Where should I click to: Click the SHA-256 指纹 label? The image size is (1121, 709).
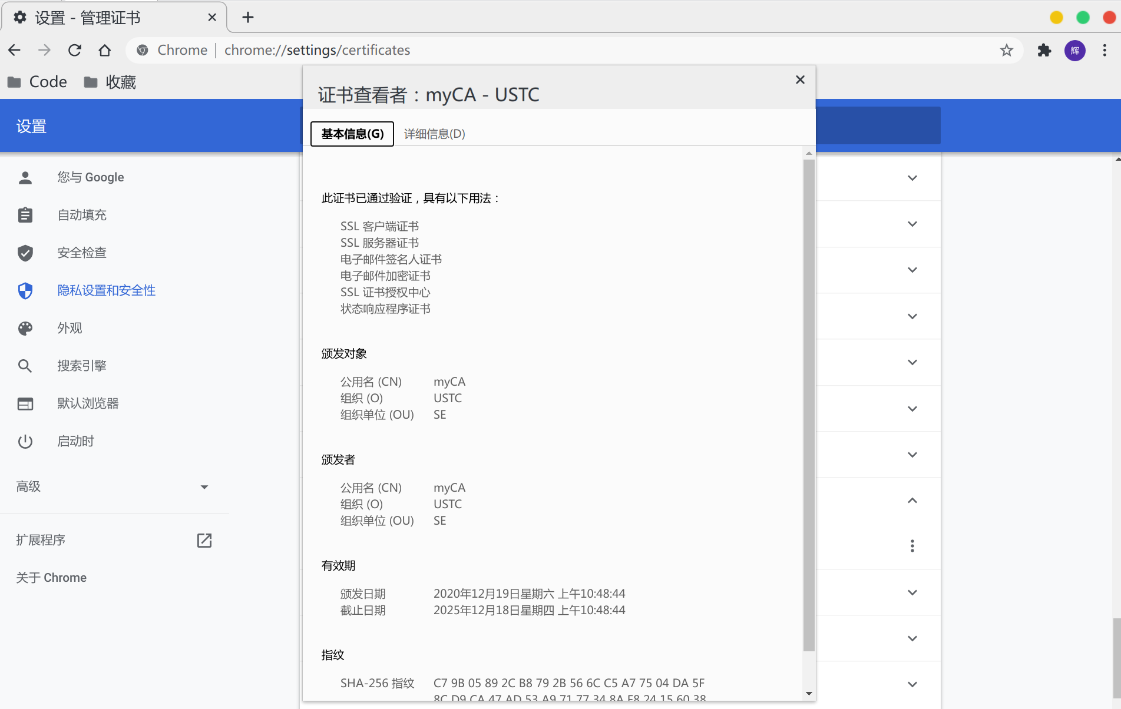tap(378, 684)
